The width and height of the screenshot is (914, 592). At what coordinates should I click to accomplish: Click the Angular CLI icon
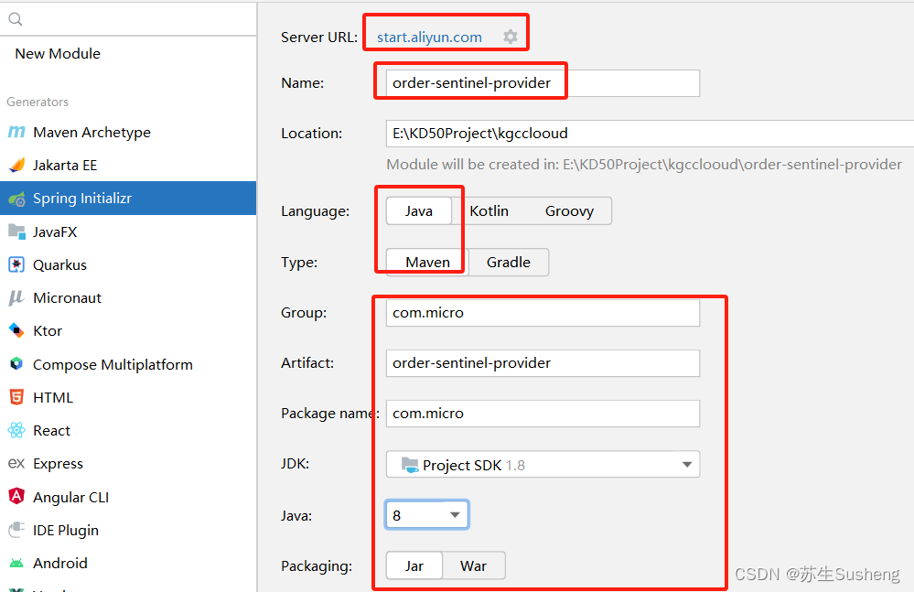coord(16,497)
